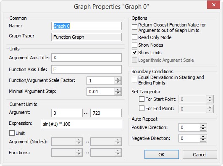The height and width of the screenshot is (166, 223).
Task: Decrease Minimal Argument Step with down arrow
Action: (118, 93)
